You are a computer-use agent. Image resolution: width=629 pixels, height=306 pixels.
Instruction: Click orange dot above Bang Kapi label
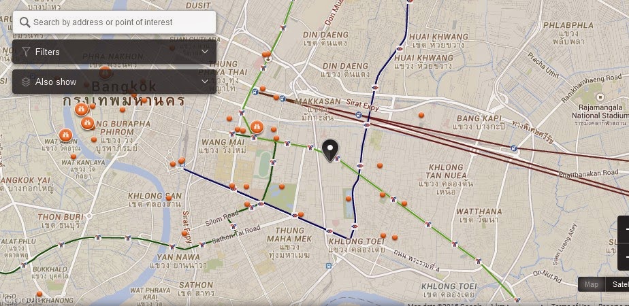pyautogui.click(x=421, y=115)
